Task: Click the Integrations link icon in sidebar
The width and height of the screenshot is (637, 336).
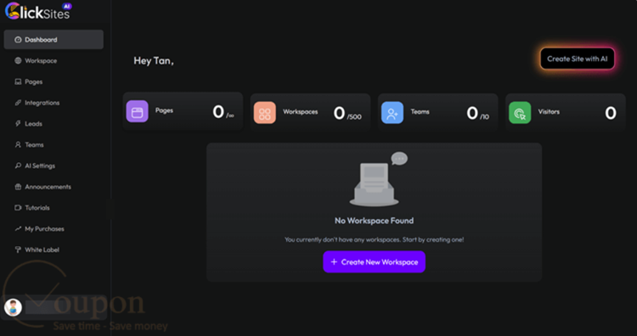Action: point(18,103)
